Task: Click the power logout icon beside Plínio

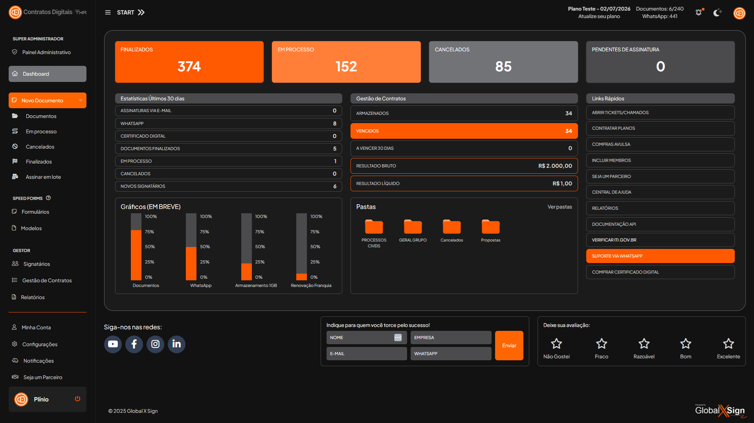Action: click(x=77, y=399)
